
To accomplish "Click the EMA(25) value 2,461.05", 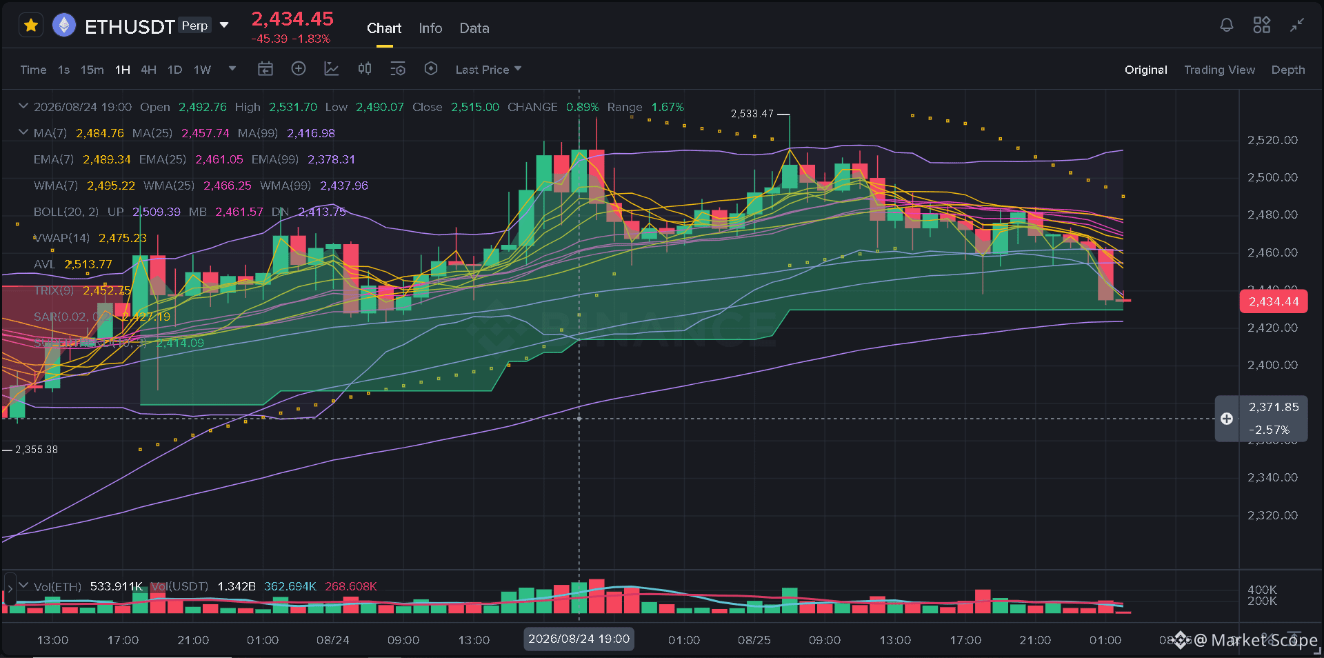I will [219, 159].
